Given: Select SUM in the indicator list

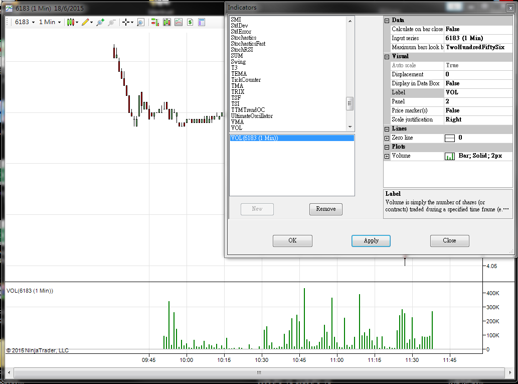Looking at the screenshot, I should pos(237,56).
